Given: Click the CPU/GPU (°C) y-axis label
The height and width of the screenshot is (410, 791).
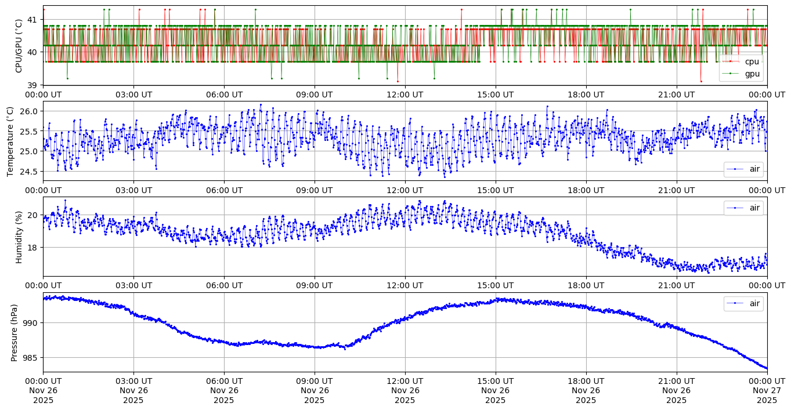Looking at the screenshot, I should (x=19, y=46).
